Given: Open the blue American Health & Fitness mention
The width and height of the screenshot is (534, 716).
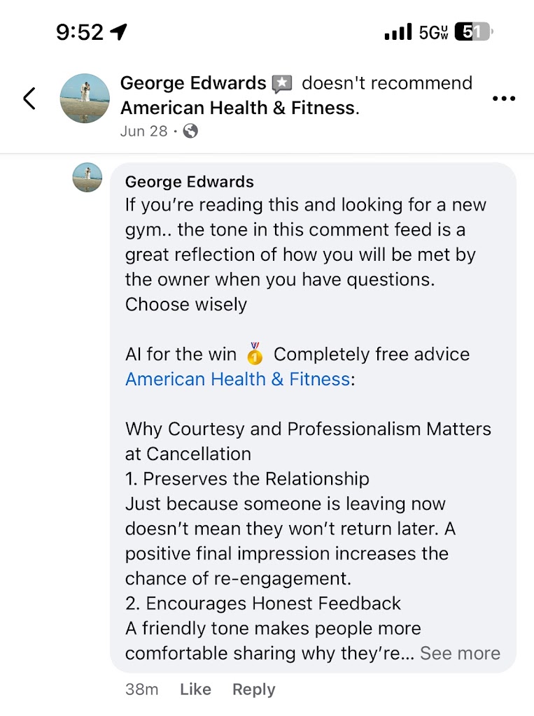Looking at the screenshot, I should point(237,379).
